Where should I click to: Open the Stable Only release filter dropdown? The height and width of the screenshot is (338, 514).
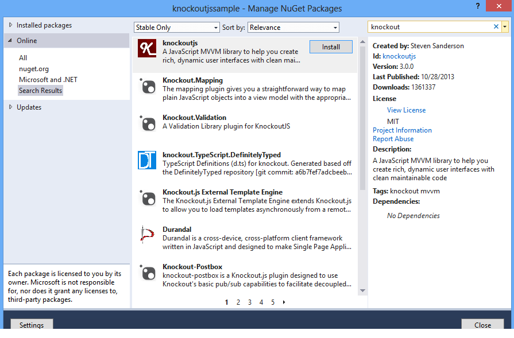177,28
